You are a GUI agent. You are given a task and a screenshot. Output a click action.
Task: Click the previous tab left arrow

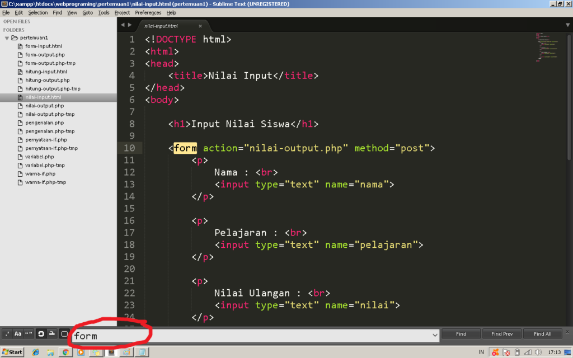tap(123, 25)
